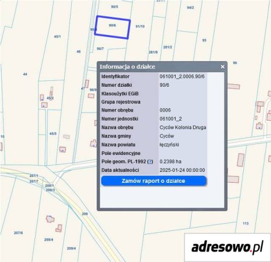The width and height of the screenshot is (271, 262).
Task: Close the Informacja o działce dialog
Action: coord(222,67)
